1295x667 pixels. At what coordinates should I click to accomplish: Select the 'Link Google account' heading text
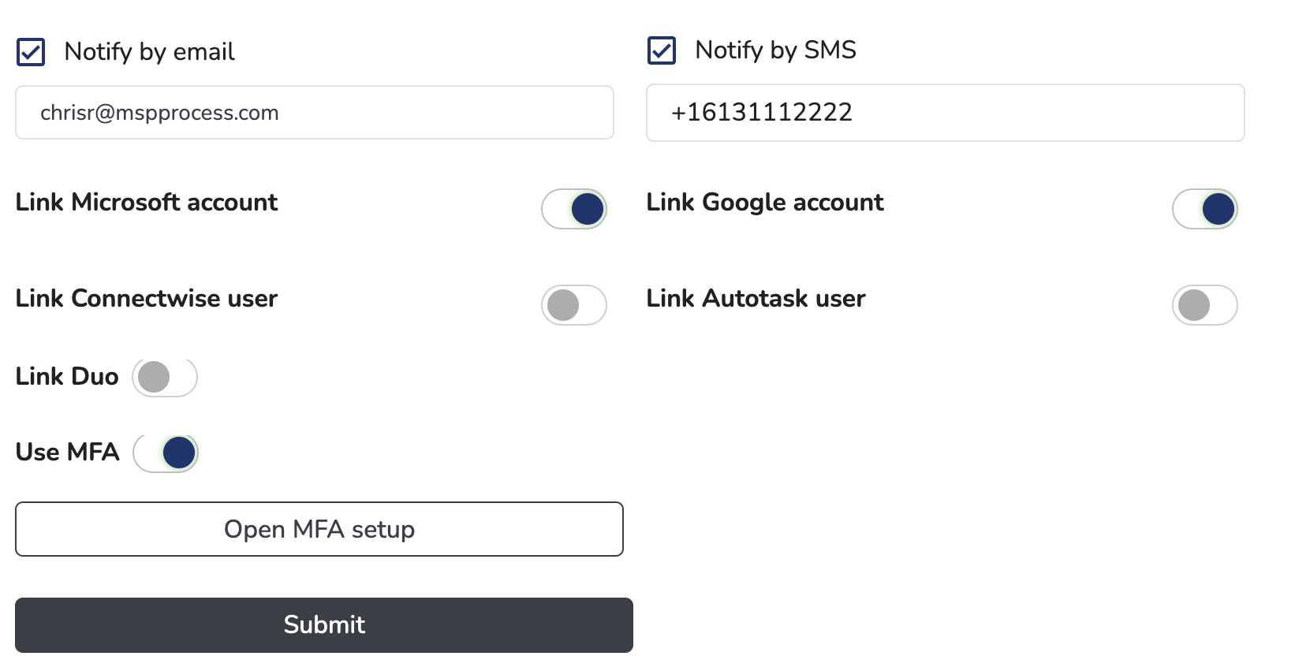coord(765,203)
